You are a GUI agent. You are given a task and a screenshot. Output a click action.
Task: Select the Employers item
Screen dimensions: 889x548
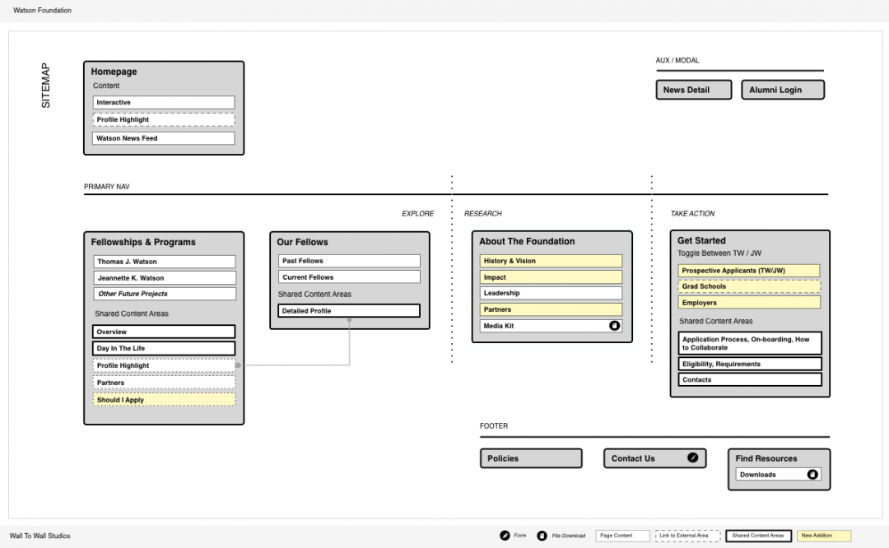[x=749, y=303]
